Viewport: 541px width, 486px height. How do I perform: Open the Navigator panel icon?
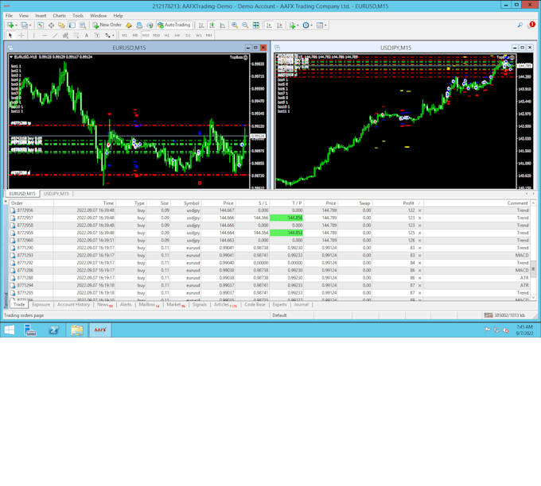61,25
